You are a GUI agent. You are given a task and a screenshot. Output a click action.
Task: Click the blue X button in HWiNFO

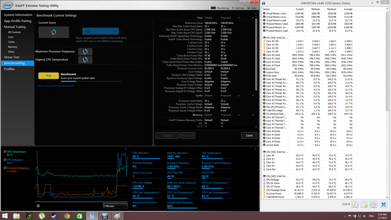click(x=384, y=204)
